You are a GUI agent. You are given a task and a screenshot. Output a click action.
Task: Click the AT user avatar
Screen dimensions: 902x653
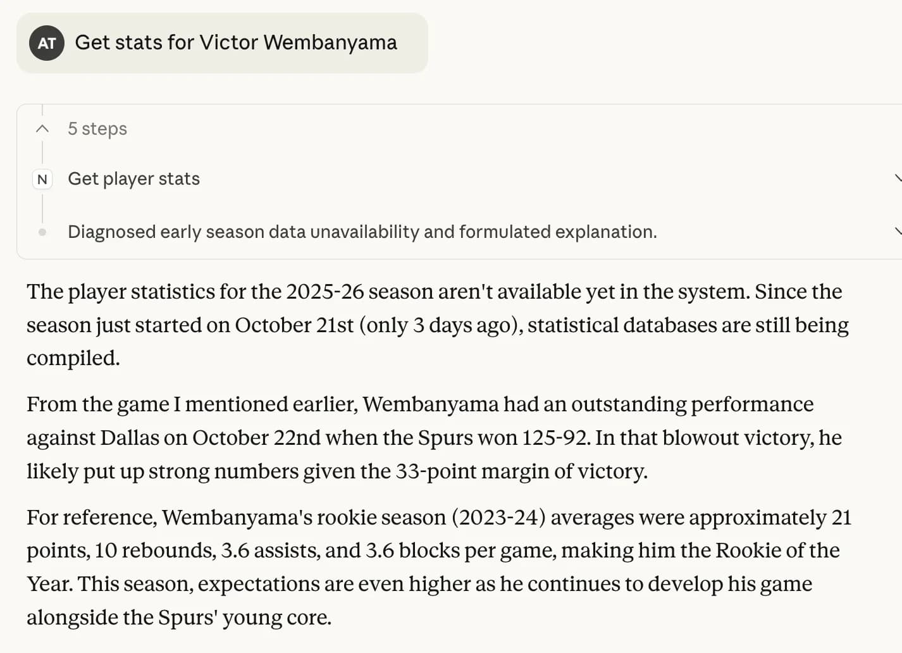(46, 43)
